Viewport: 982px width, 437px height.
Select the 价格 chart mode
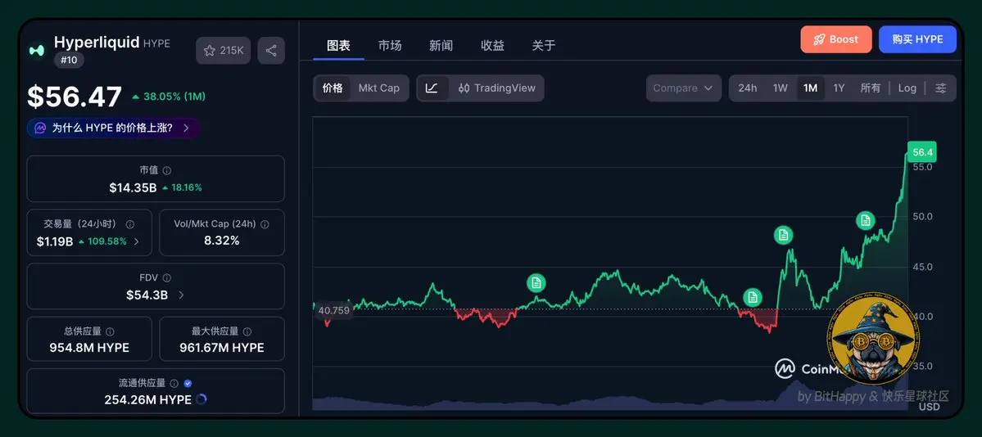tap(333, 88)
